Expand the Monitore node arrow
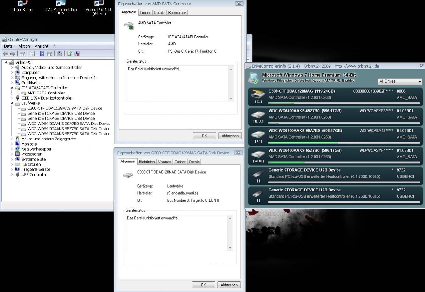The width and height of the screenshot is (425, 292). coord(12,144)
